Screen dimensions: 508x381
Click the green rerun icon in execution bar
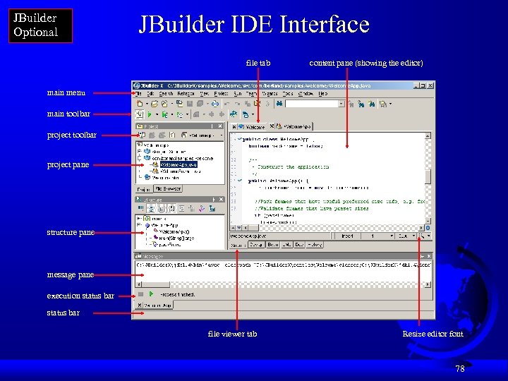tap(151, 294)
